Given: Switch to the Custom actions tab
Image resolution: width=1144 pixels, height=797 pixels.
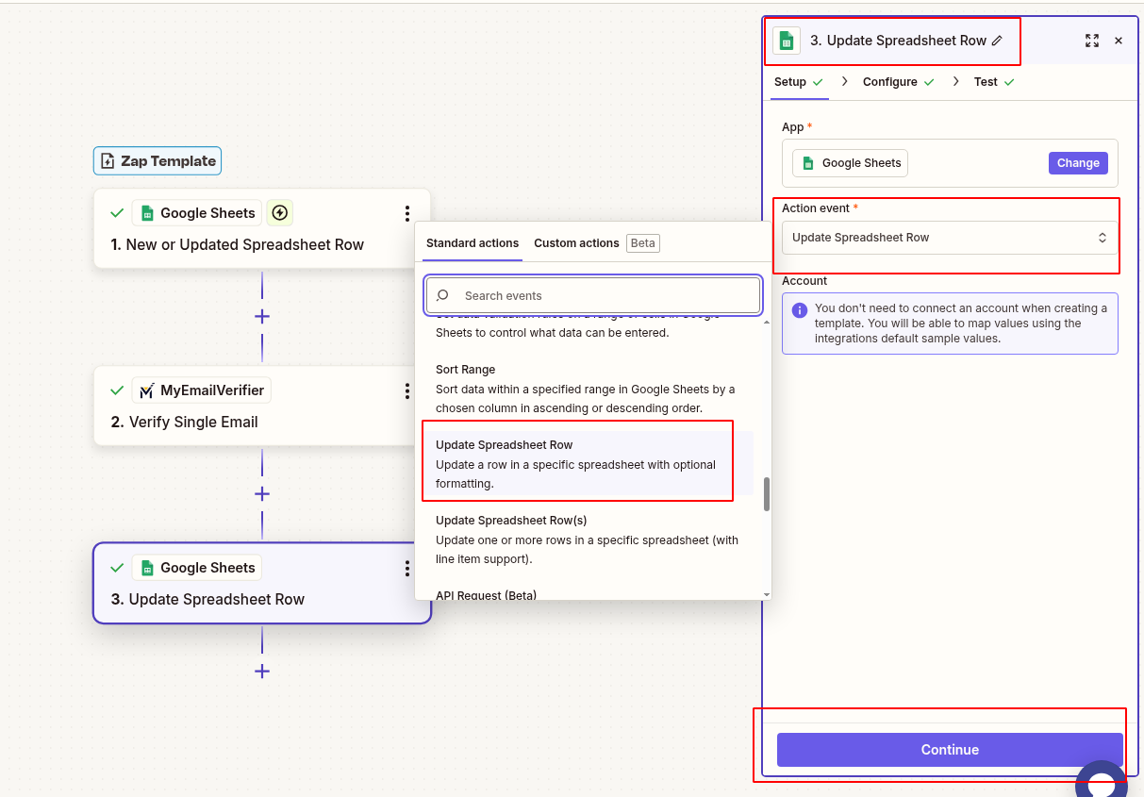Looking at the screenshot, I should (576, 242).
